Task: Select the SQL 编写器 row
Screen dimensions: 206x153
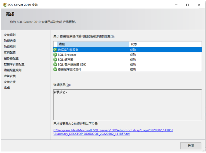Action: pos(127,59)
